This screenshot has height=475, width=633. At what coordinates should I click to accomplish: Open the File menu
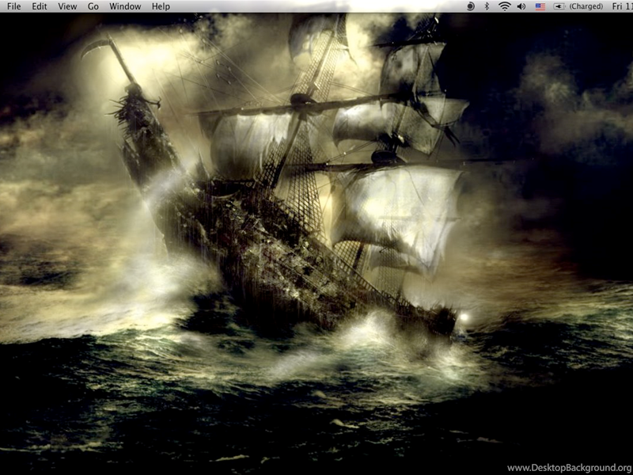(x=13, y=6)
